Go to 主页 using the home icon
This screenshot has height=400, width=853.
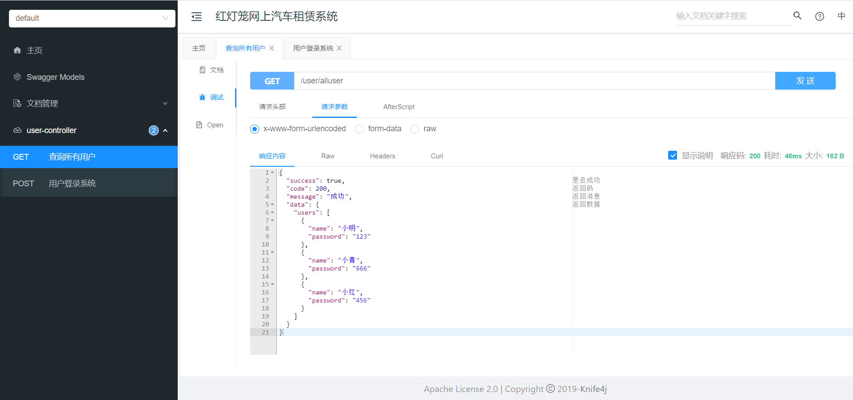(x=17, y=50)
